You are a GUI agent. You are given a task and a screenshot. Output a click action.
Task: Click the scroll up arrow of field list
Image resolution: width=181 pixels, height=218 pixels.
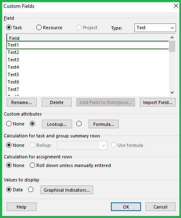tap(172, 37)
